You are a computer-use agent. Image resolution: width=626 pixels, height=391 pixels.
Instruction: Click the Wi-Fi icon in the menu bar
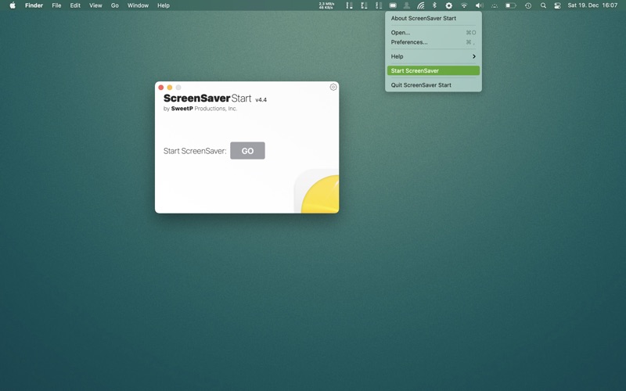463,5
